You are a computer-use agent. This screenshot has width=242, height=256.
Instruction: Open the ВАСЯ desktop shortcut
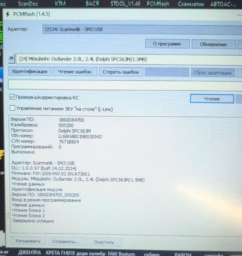[x=92, y=4]
